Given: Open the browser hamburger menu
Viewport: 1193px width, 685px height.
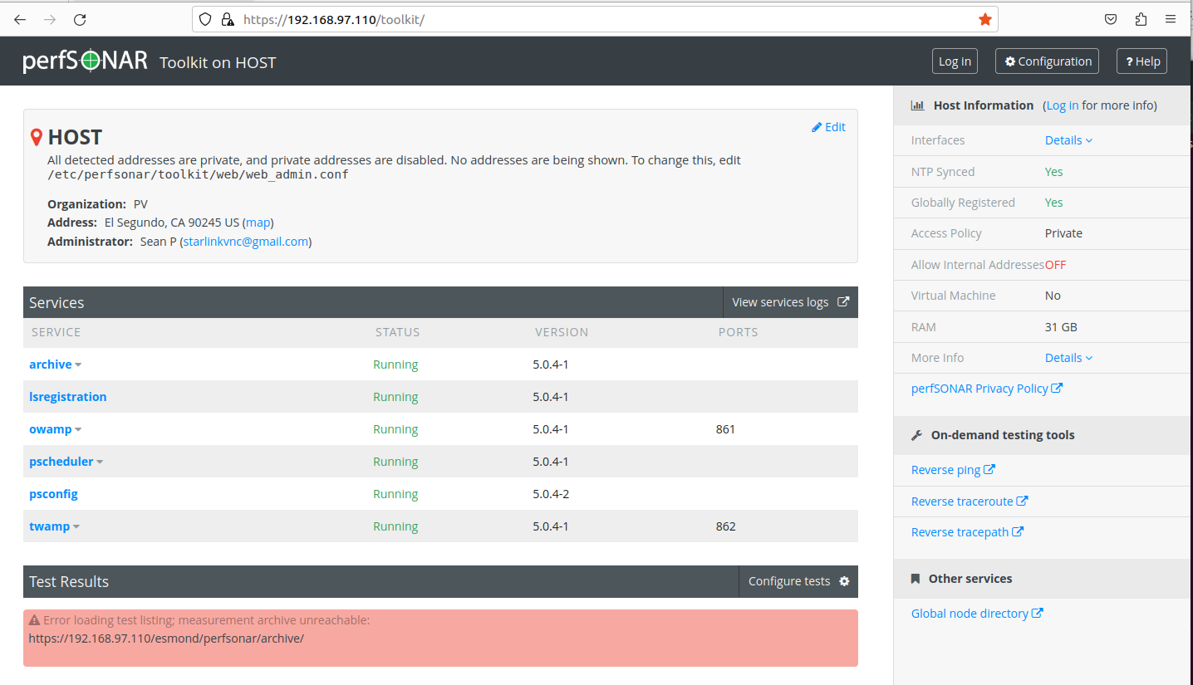Looking at the screenshot, I should tap(1171, 19).
